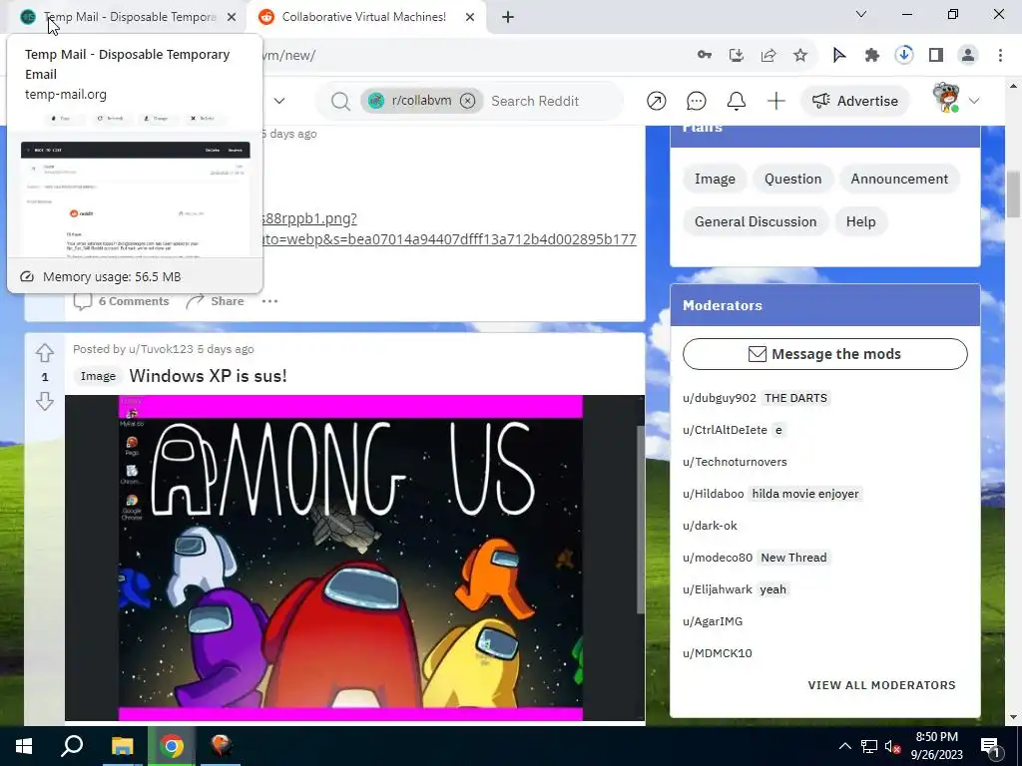The image size is (1022, 766).
Task: Click the arrow-shaped extension icon
Action: click(839, 55)
